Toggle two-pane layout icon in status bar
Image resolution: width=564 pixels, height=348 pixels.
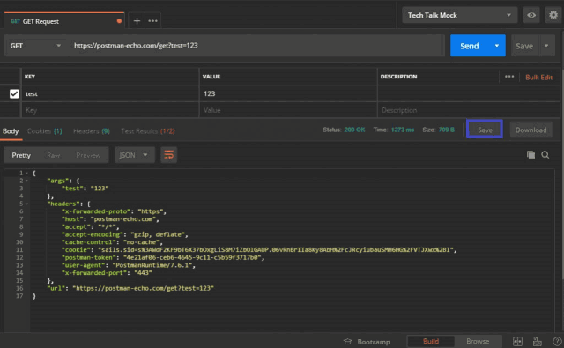pyautogui.click(x=517, y=342)
